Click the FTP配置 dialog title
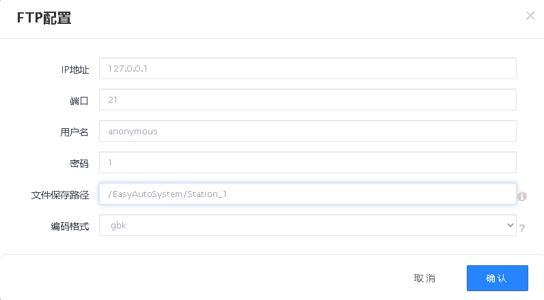Image resolution: width=544 pixels, height=300 pixels. (x=44, y=18)
